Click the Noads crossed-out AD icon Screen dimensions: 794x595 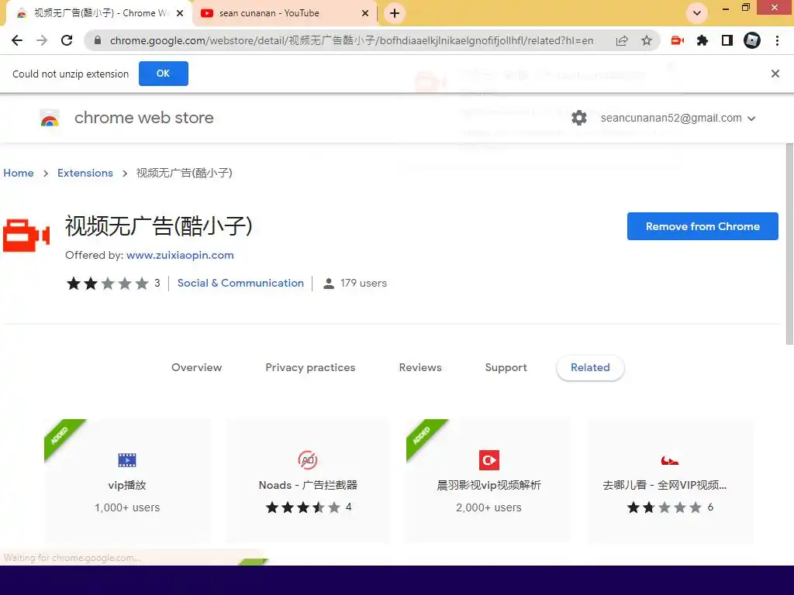[308, 460]
